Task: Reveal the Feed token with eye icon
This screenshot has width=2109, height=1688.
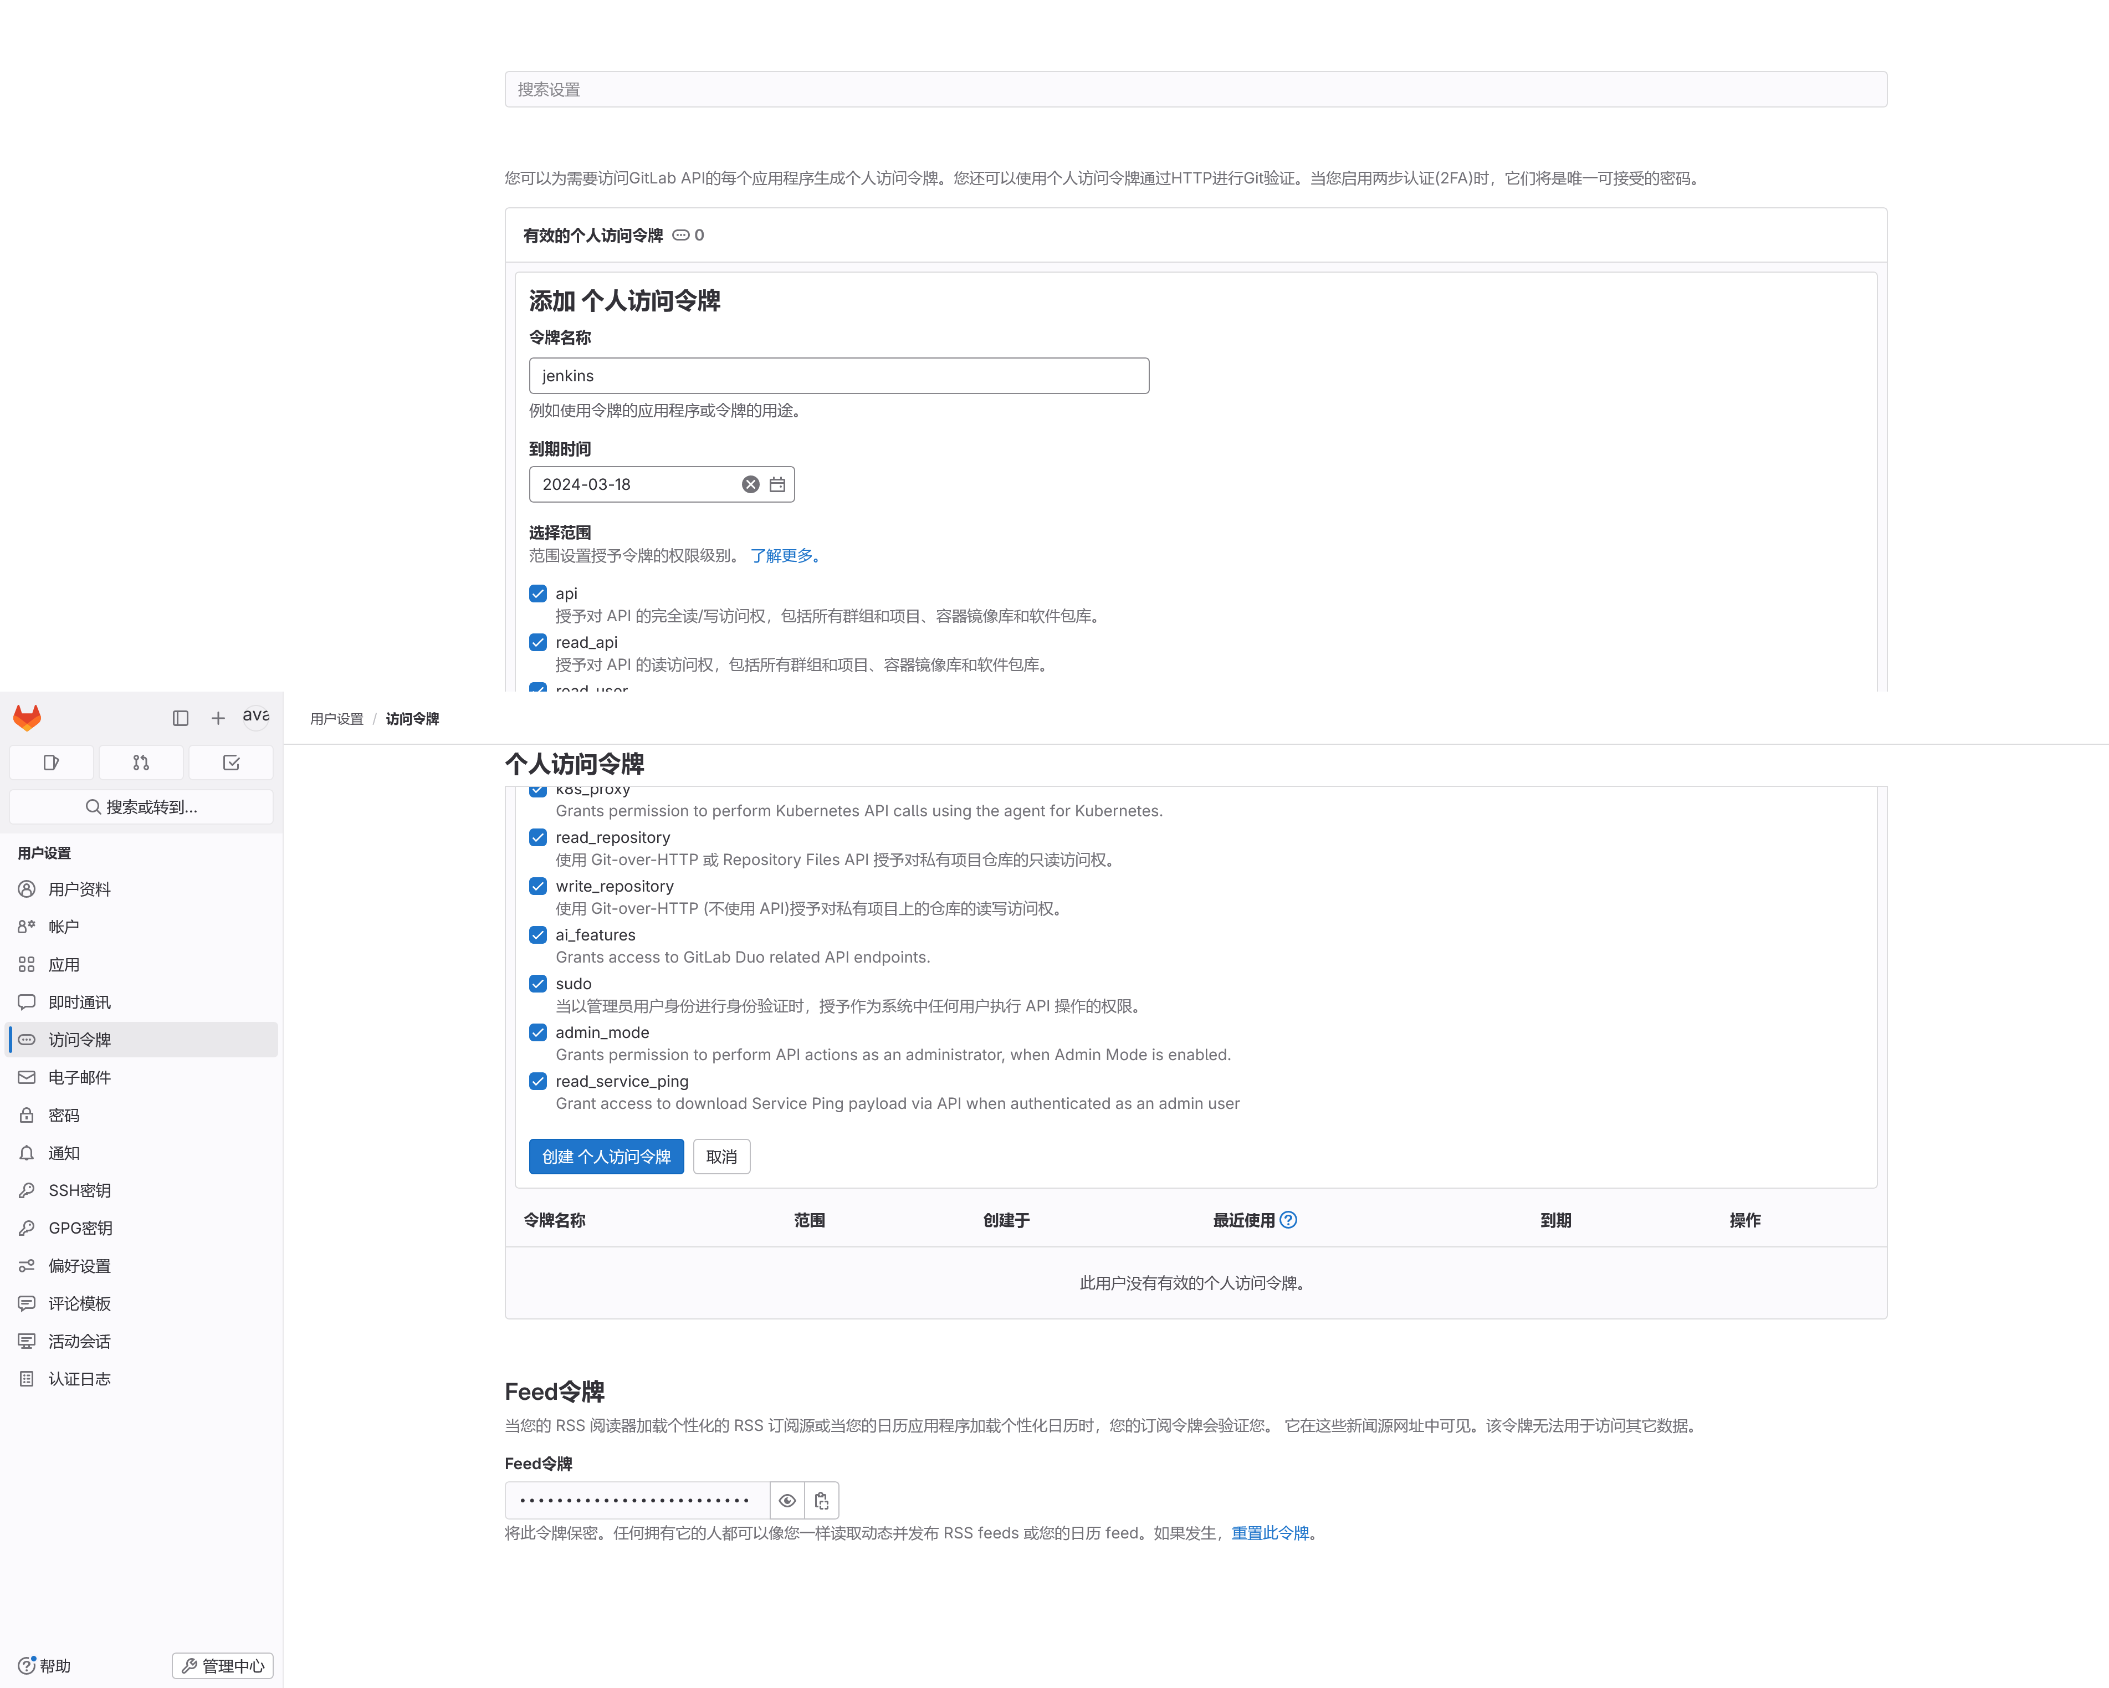Action: tap(786, 1500)
